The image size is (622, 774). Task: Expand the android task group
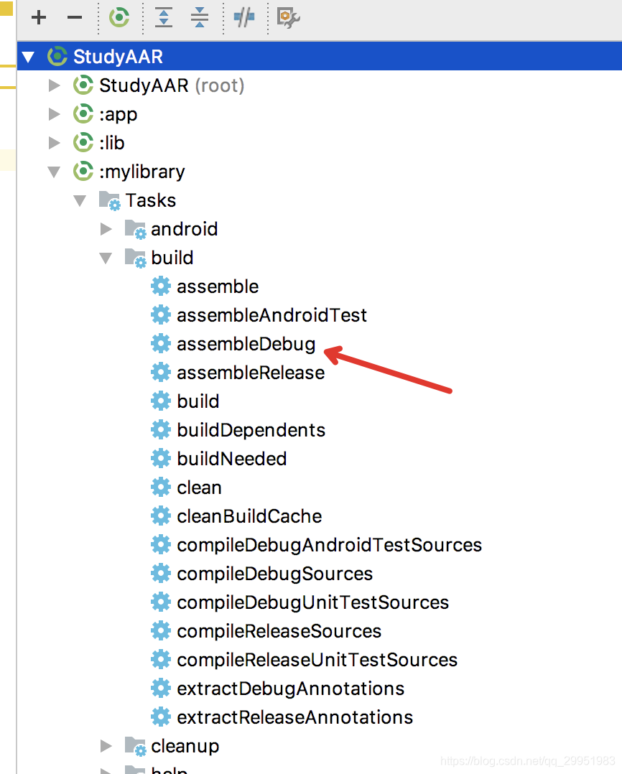tap(106, 229)
